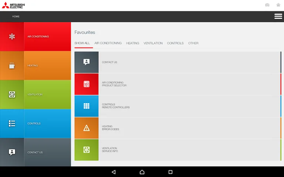Open Heating Error Codes row text

click(111, 128)
